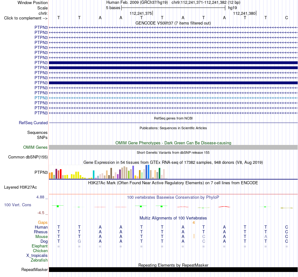Image resolution: width=298 pixels, height=277 pixels.
Task: Click the 'Common dbSNP(155)' label
Action: 28,157
